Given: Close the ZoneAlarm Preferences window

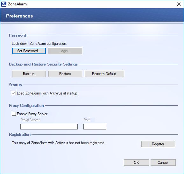Looking at the screenshot, I should click(179, 4).
